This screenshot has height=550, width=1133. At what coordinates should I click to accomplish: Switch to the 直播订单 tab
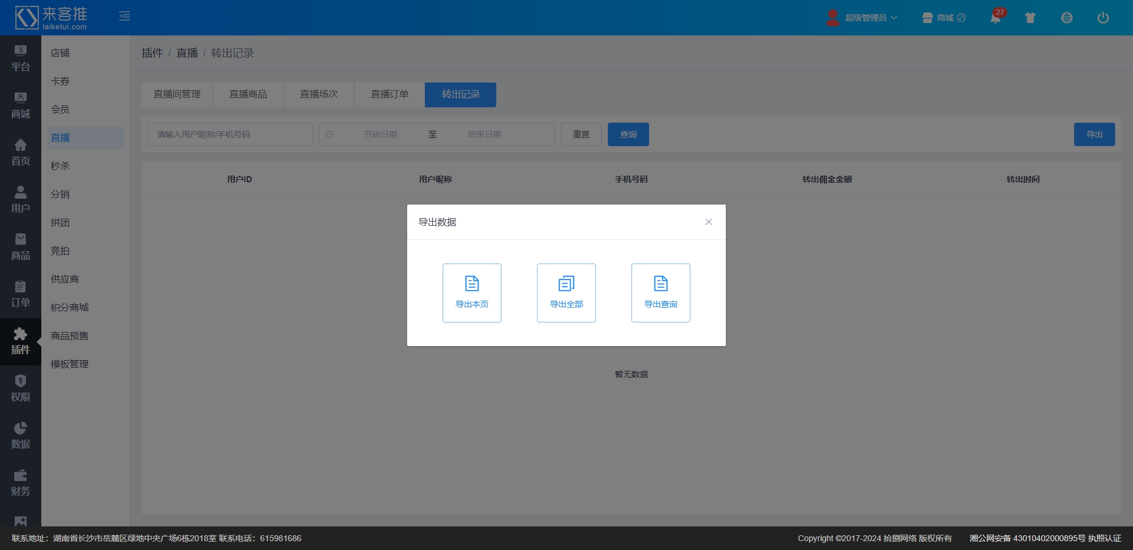click(389, 94)
